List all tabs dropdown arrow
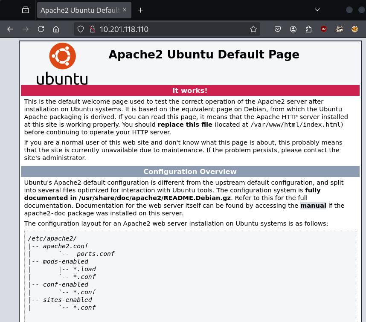 (x=317, y=10)
